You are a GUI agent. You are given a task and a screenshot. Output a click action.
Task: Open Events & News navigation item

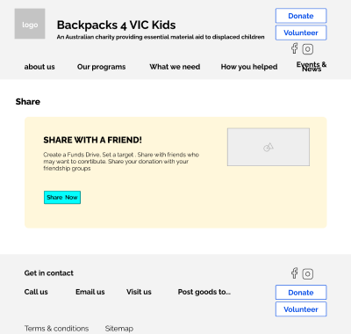click(x=312, y=67)
